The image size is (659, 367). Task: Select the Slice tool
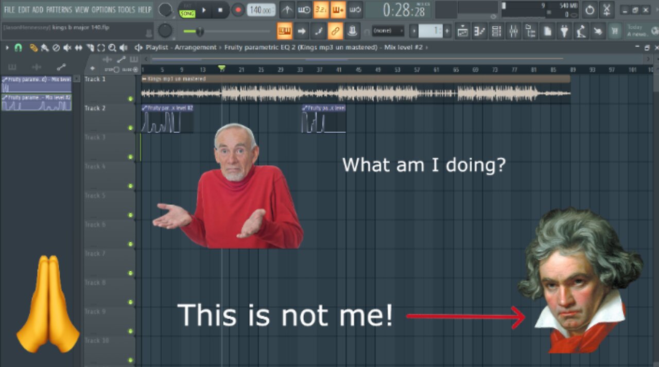[90, 47]
